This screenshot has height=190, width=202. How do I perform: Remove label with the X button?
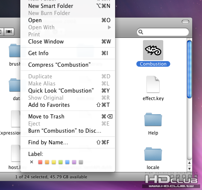[x=32, y=162]
